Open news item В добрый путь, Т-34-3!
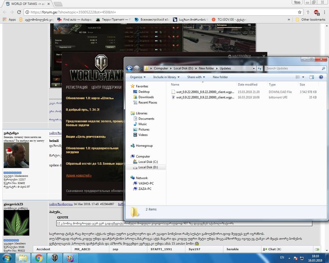This screenshot has height=263, width=329. click(83, 110)
